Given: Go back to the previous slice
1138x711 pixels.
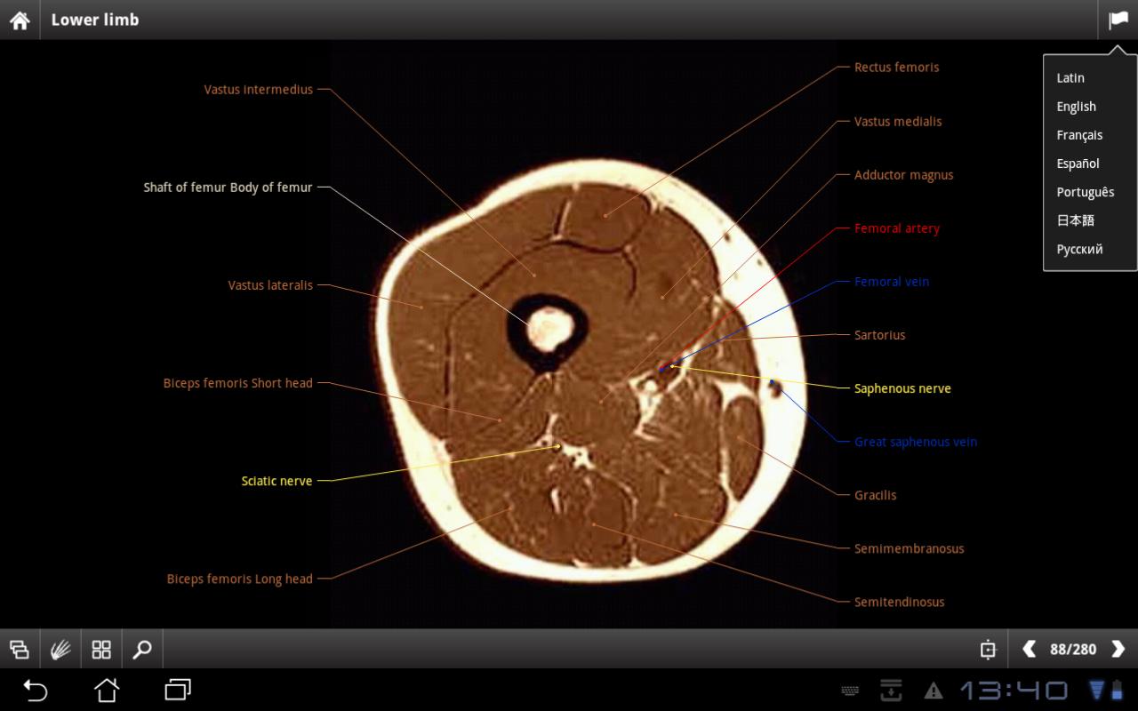Looking at the screenshot, I should 1029,650.
